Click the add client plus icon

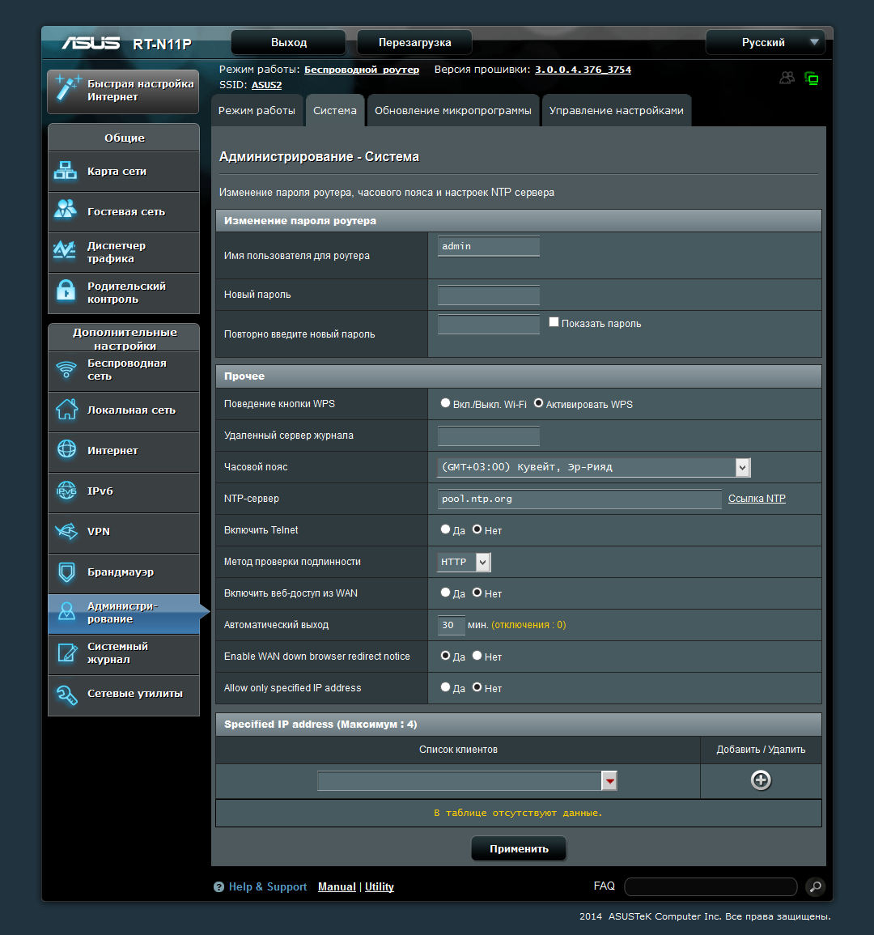[761, 780]
